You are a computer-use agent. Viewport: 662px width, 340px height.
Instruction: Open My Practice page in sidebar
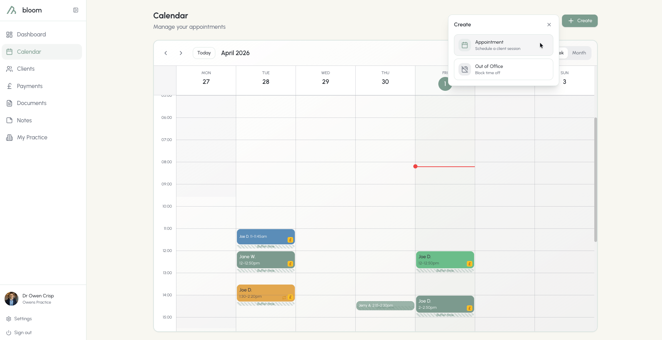tap(42, 137)
